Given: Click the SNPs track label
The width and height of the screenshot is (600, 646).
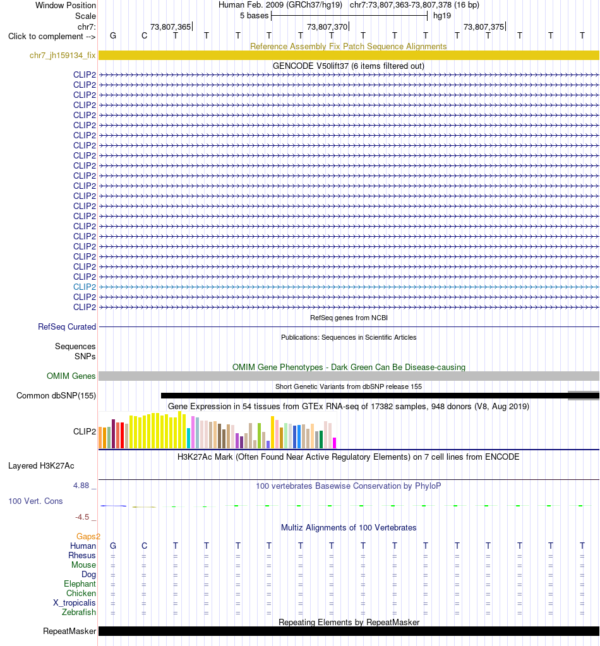Looking at the screenshot, I should click(x=85, y=356).
